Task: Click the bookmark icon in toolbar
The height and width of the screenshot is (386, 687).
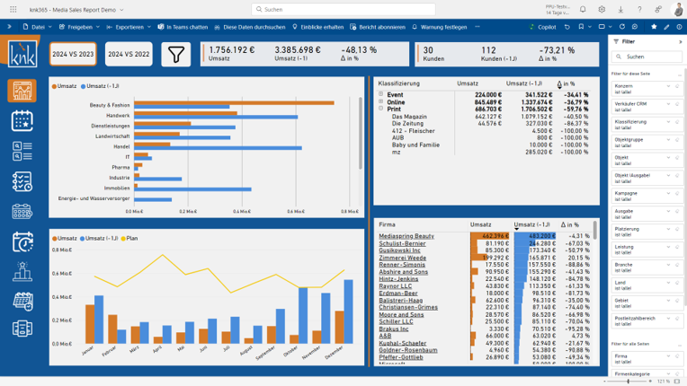Action: click(x=581, y=27)
